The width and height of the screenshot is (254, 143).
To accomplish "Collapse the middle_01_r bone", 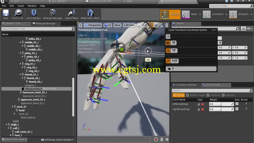I will [x=20, y=42].
